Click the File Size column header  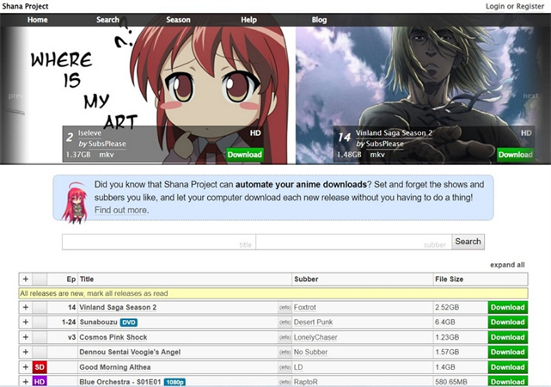[x=449, y=279]
